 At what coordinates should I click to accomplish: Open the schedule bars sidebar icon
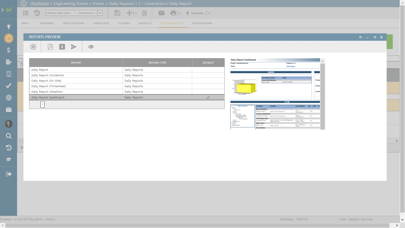9,62
